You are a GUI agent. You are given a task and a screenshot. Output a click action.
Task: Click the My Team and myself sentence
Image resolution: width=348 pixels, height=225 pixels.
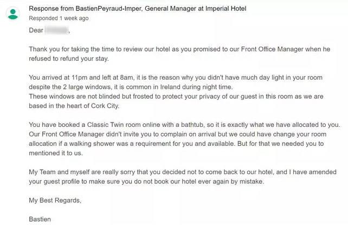(81, 172)
